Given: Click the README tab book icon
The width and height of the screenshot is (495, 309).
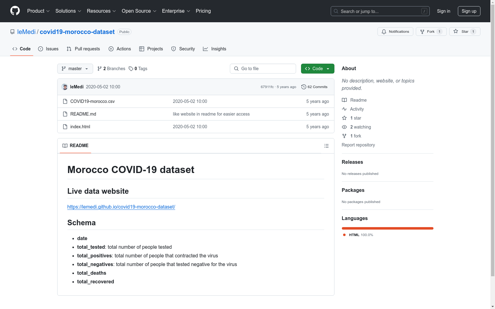Looking at the screenshot, I should point(65,146).
